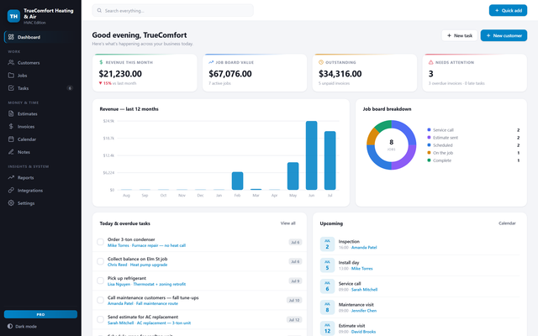The image size is (538, 336).
Task: Click the Jul 2 Inspection date tile
Action: point(327,244)
